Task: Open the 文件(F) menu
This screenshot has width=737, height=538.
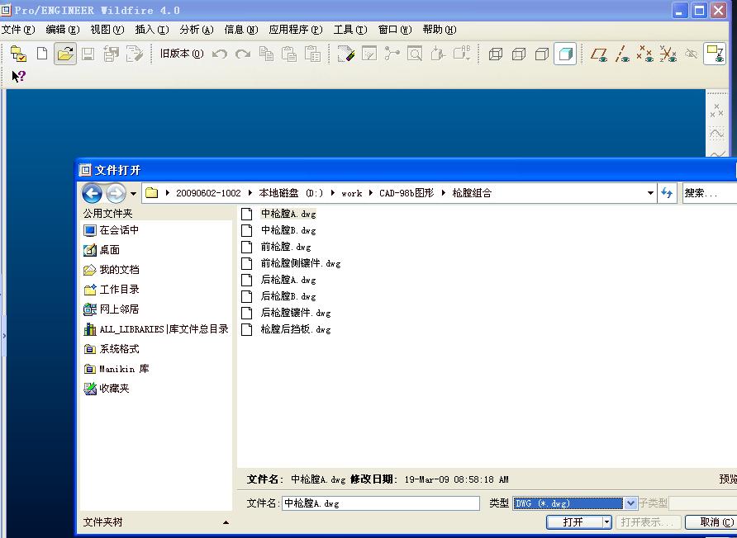Action: pyautogui.click(x=18, y=30)
